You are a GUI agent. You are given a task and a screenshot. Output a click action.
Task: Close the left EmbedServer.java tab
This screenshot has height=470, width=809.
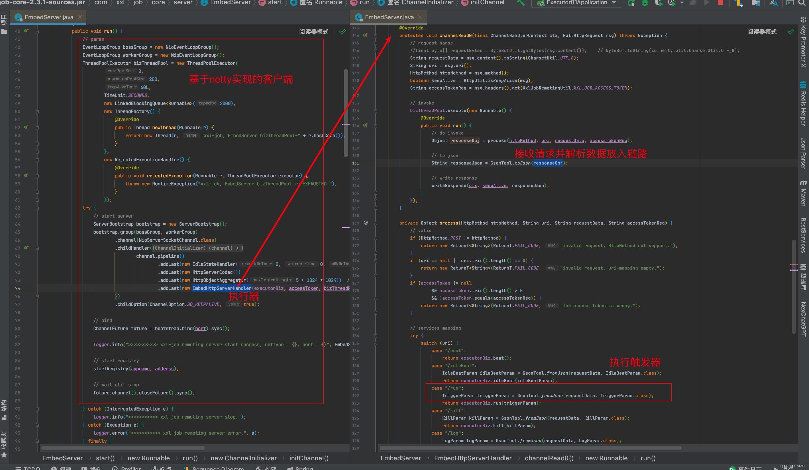point(80,17)
